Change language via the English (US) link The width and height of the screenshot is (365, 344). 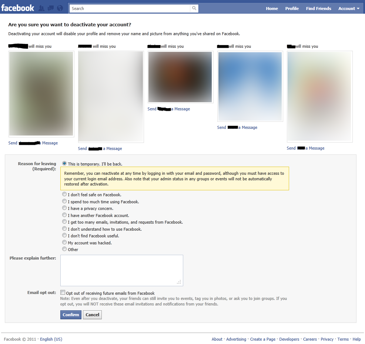tap(51, 339)
